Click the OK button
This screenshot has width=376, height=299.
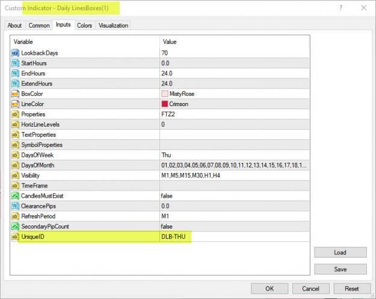pyautogui.click(x=270, y=289)
